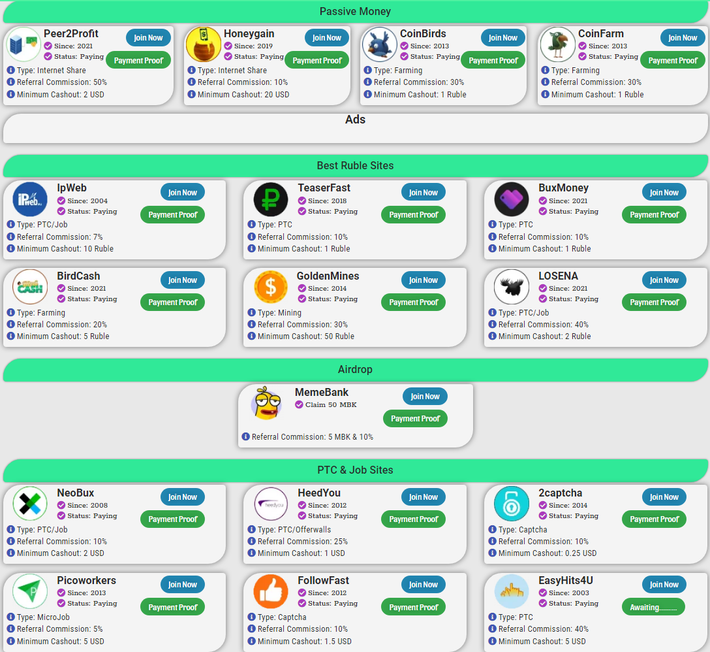Join HeedYou via Join Now
Image resolution: width=710 pixels, height=652 pixels.
pos(424,497)
